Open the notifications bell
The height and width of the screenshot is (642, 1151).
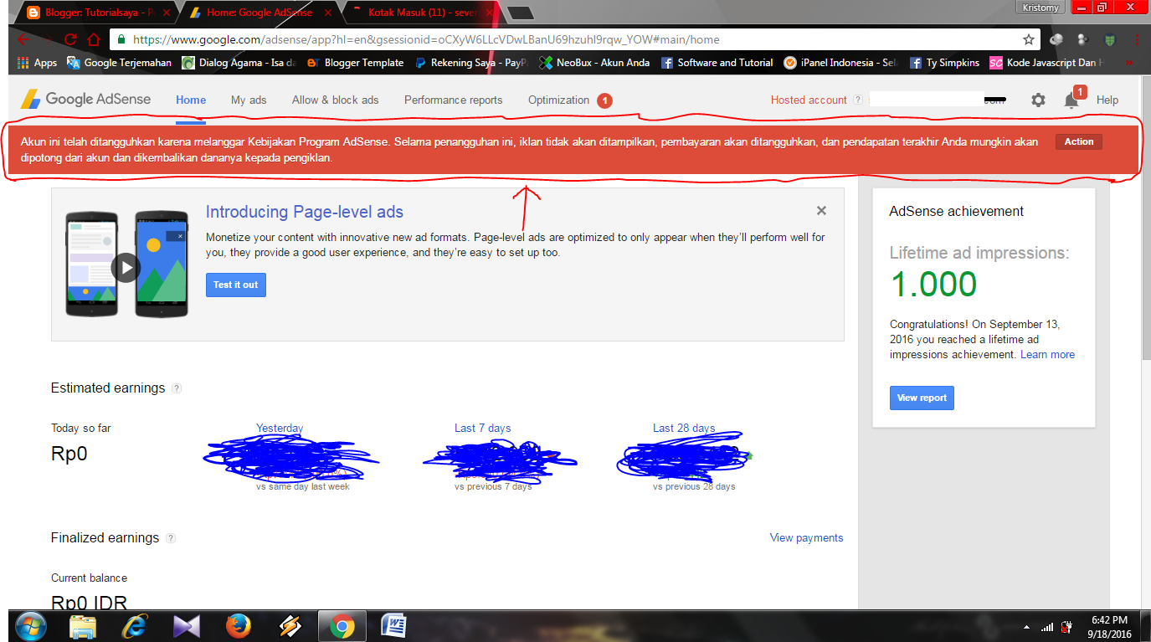point(1071,100)
